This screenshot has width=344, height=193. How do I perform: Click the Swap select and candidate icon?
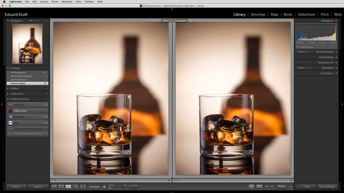[251, 187]
